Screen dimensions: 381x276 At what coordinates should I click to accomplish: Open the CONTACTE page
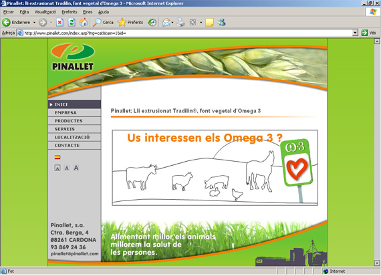(x=74, y=145)
